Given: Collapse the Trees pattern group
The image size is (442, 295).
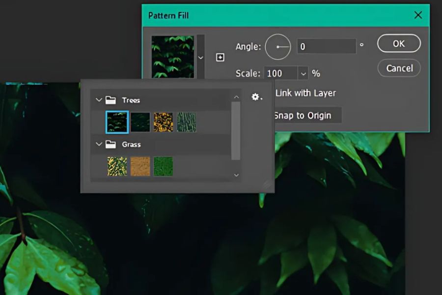Looking at the screenshot, I should 99,100.
